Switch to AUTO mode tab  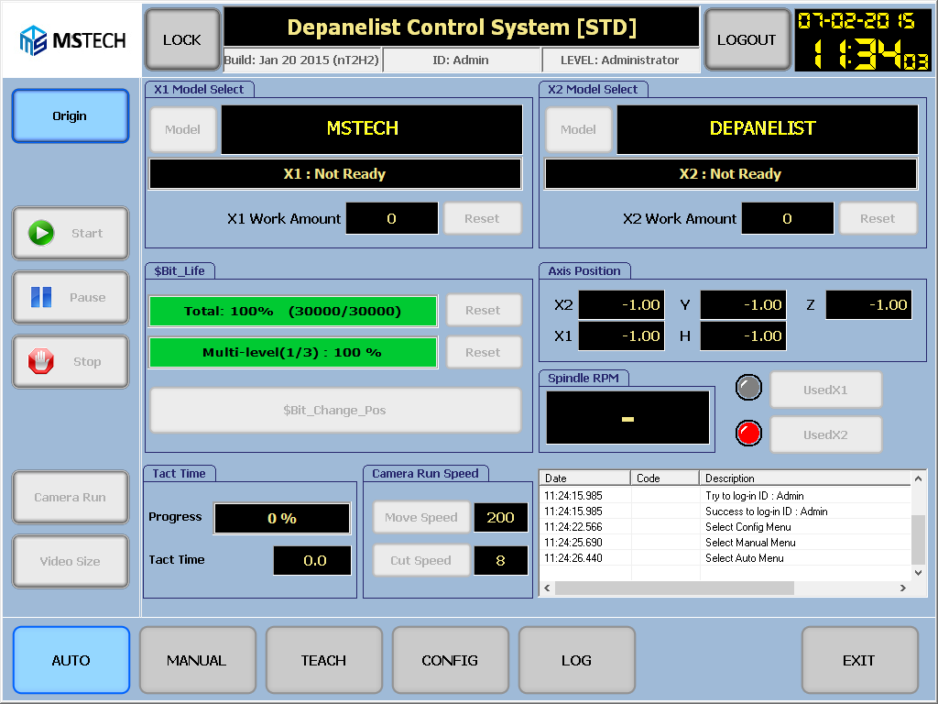tap(71, 660)
